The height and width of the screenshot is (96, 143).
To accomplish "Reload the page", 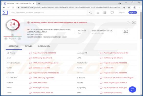I will coord(13,8).
